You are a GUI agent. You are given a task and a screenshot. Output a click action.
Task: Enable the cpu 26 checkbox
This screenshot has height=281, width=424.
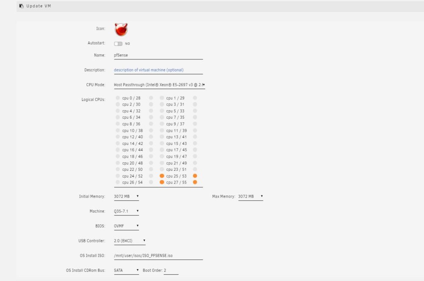[x=117, y=182]
